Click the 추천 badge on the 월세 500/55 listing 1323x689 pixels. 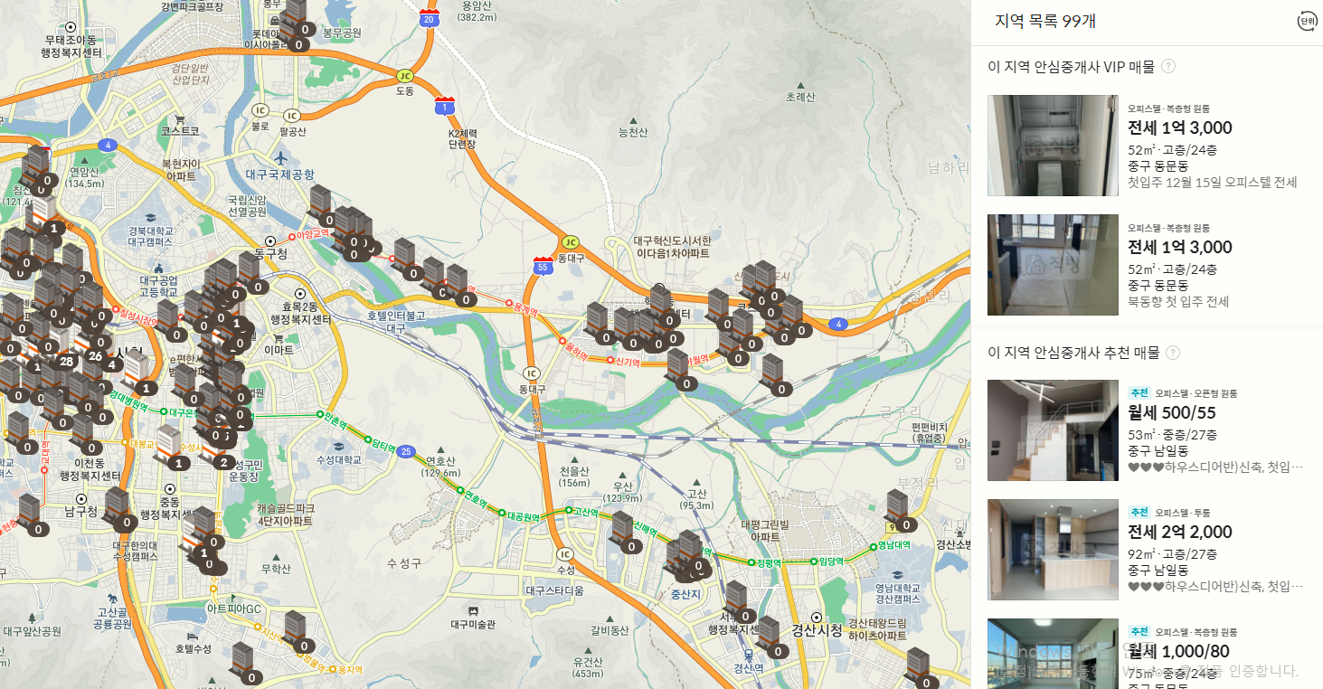click(1139, 393)
